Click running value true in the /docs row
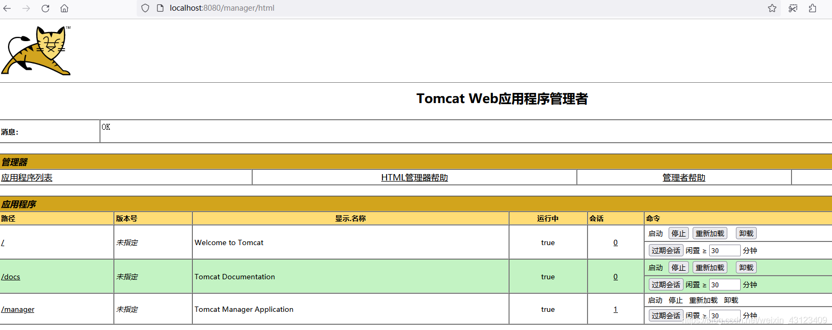 tap(548, 277)
